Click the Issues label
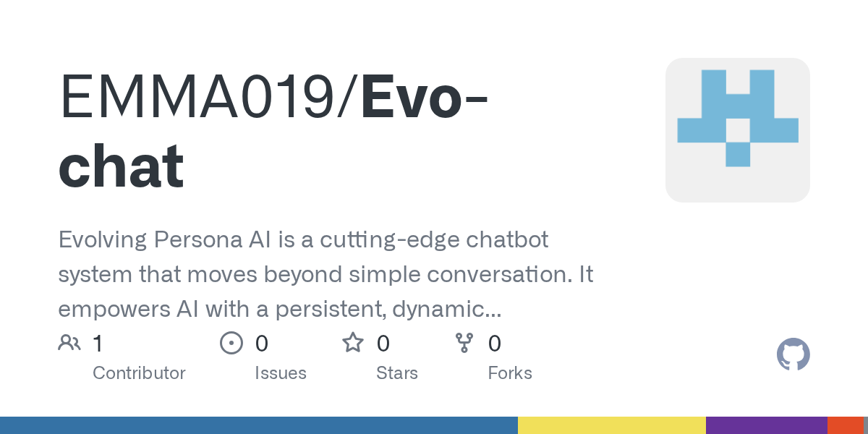The image size is (868, 434). coord(281,373)
